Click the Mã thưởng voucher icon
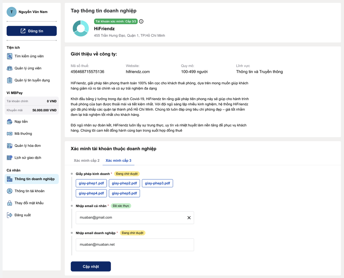 [10, 134]
